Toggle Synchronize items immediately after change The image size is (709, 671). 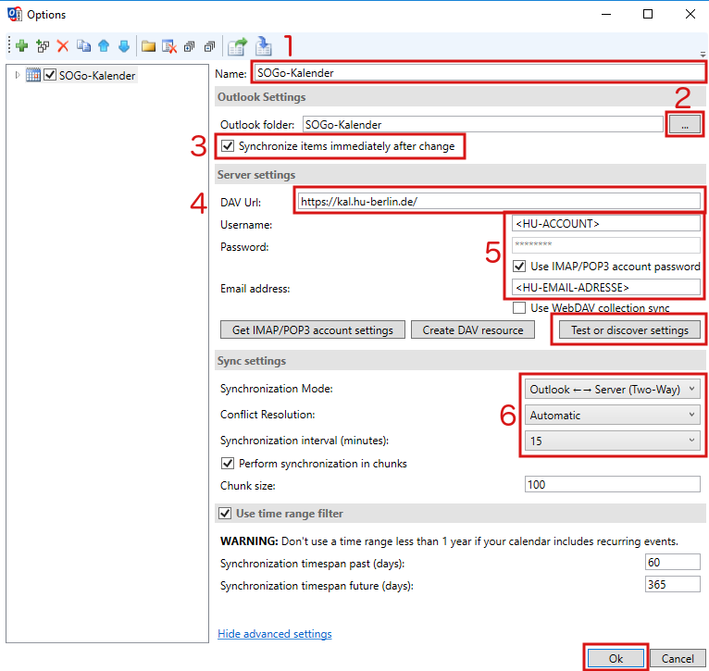click(x=228, y=146)
